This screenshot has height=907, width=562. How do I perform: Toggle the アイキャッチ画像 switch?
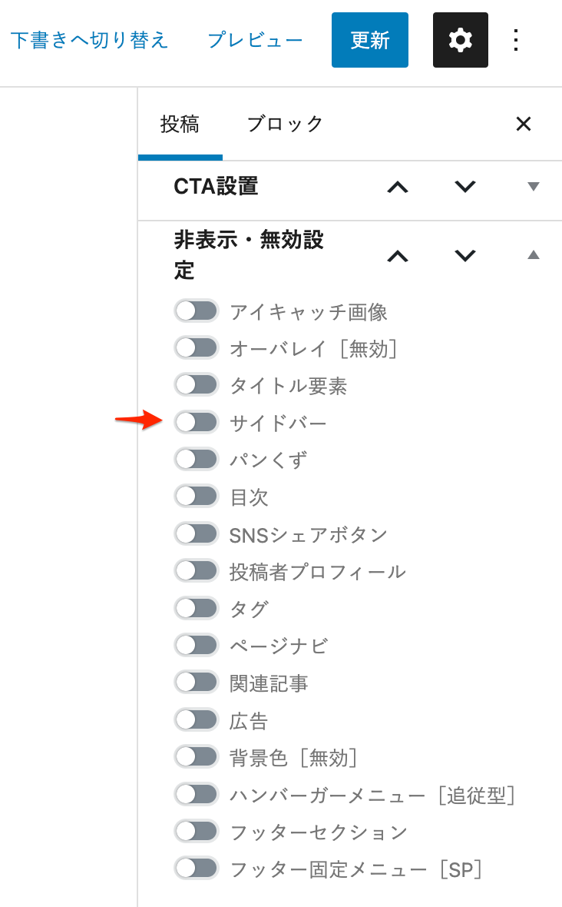197,311
